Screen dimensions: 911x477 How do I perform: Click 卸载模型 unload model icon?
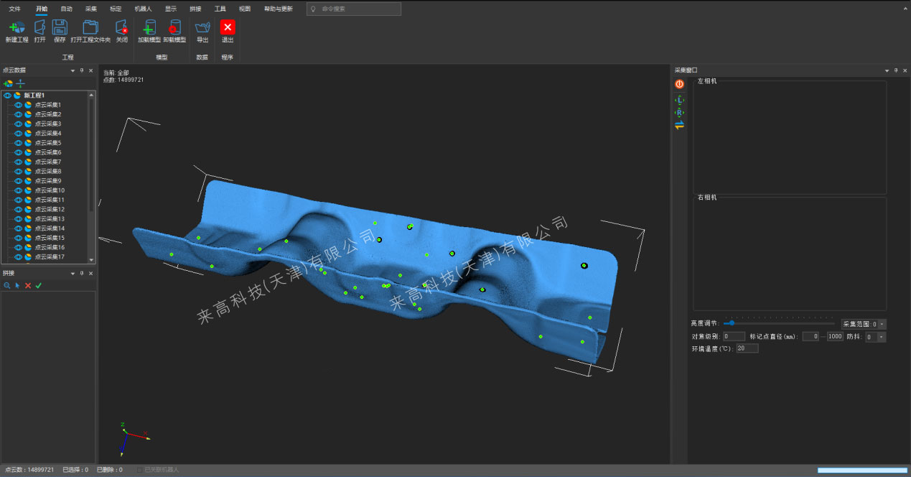click(174, 28)
